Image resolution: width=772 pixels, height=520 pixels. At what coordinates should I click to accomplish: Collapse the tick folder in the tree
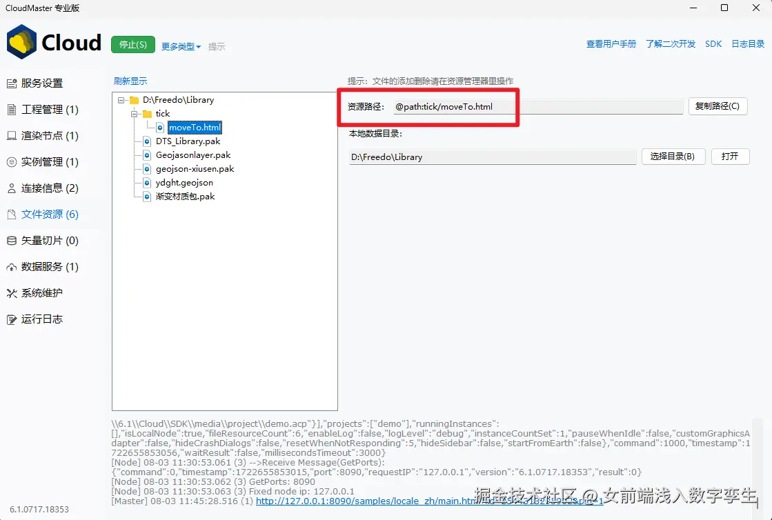coord(133,113)
